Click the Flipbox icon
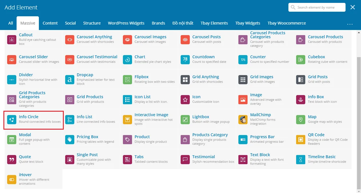The height and width of the screenshot is (193, 361). 127,80
